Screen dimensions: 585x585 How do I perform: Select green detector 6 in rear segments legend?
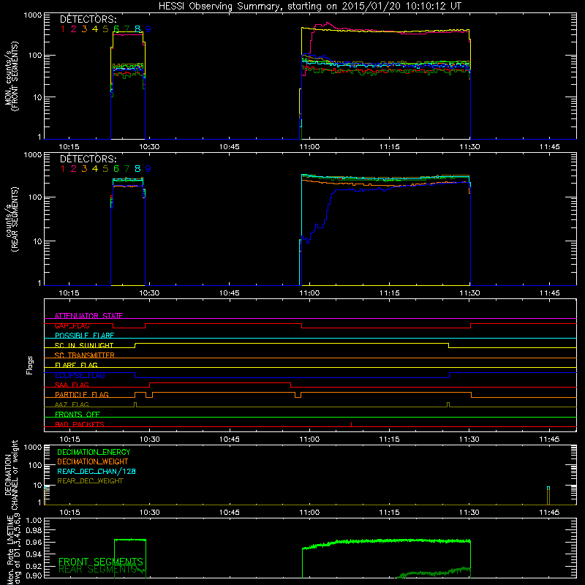[116, 169]
